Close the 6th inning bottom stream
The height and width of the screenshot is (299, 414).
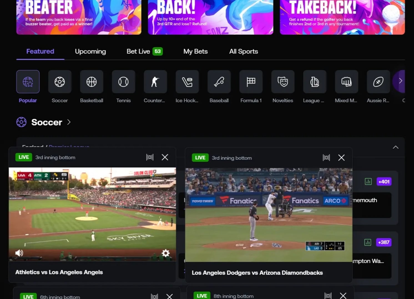point(170,296)
